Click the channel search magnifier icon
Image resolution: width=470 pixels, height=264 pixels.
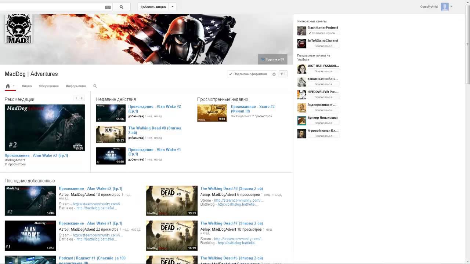[x=95, y=86]
